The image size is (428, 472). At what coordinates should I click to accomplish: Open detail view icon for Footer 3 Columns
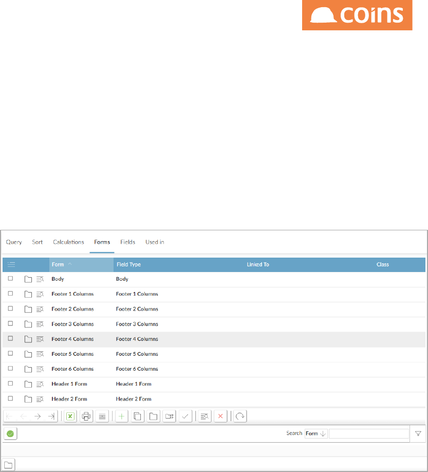pos(40,324)
